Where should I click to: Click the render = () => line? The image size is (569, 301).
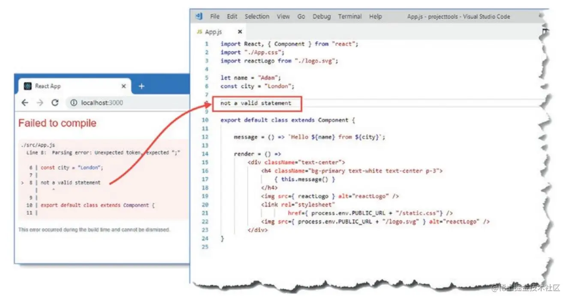[x=257, y=154]
